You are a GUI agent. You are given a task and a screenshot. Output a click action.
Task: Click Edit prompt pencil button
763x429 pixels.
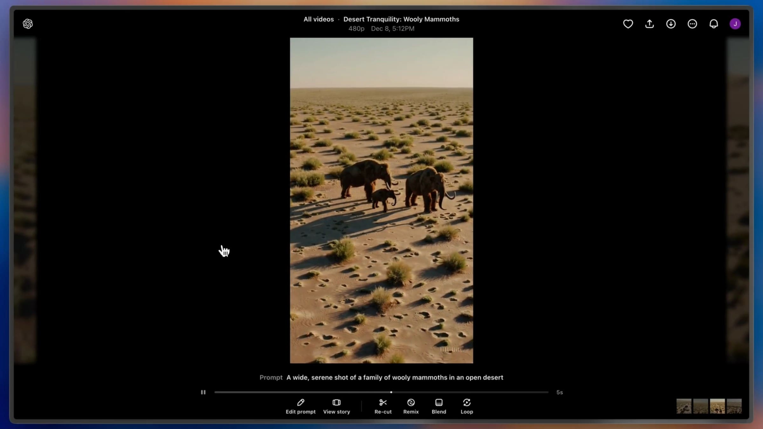point(300,406)
